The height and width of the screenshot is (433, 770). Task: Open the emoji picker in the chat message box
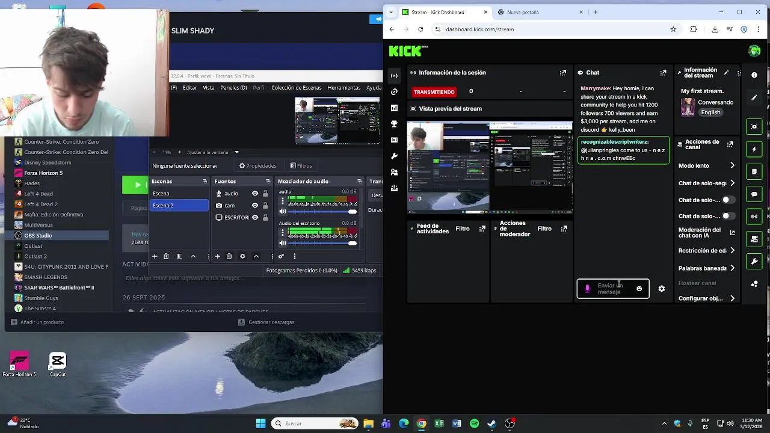point(639,289)
